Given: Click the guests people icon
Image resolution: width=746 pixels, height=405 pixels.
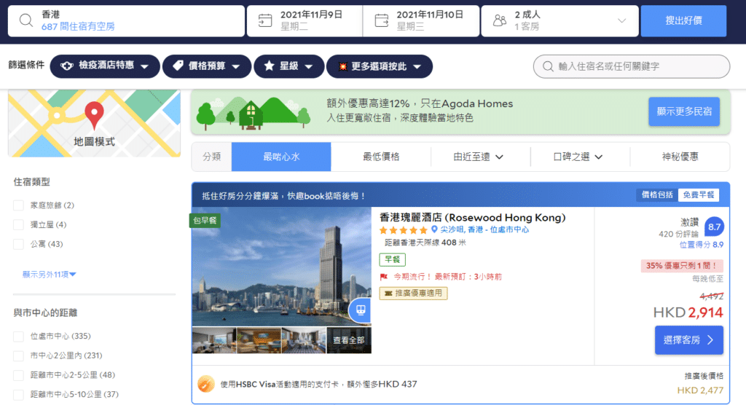Looking at the screenshot, I should click(x=500, y=20).
